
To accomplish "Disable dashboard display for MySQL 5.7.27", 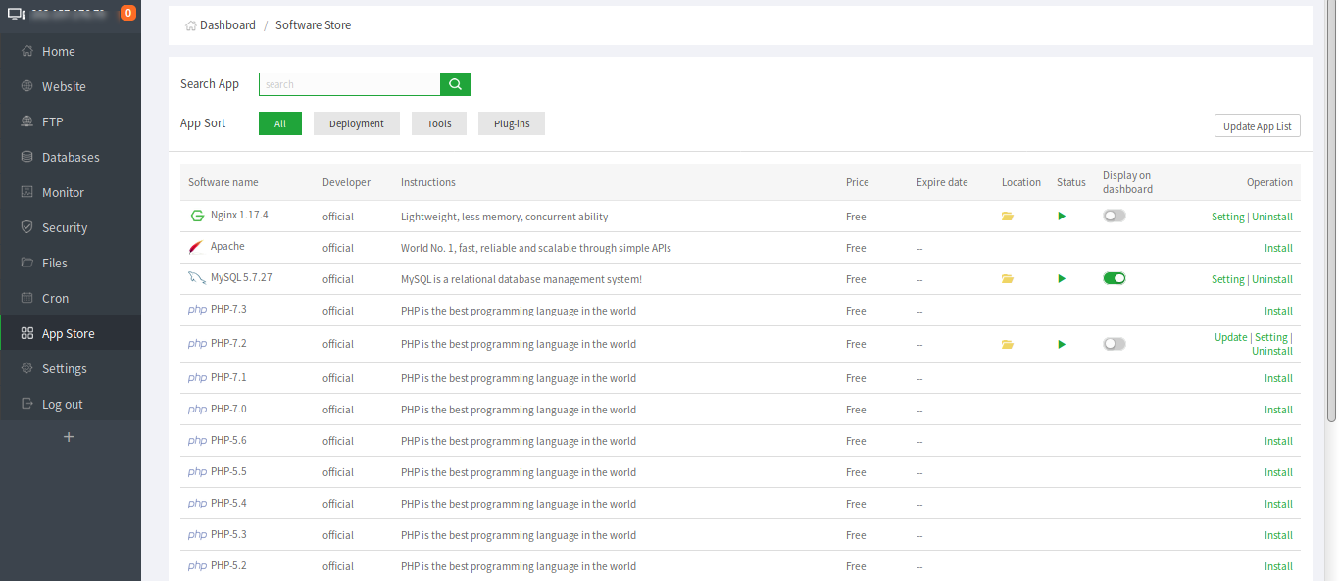I will coord(1114,278).
